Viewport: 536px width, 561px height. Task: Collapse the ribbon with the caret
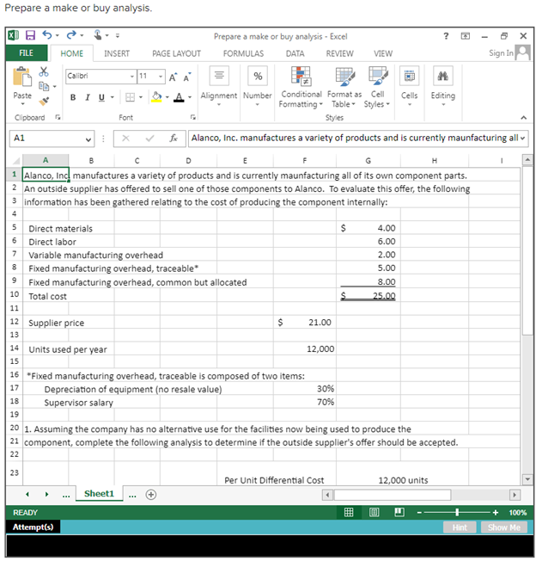523,117
